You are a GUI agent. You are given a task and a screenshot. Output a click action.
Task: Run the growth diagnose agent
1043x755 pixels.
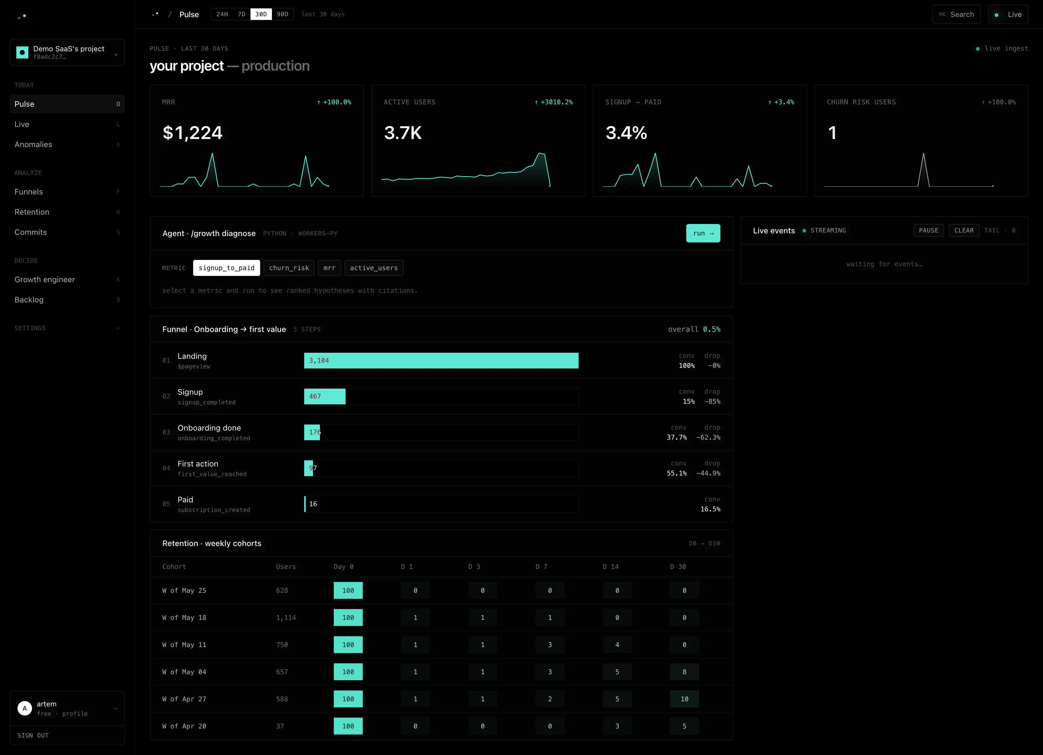(x=703, y=233)
